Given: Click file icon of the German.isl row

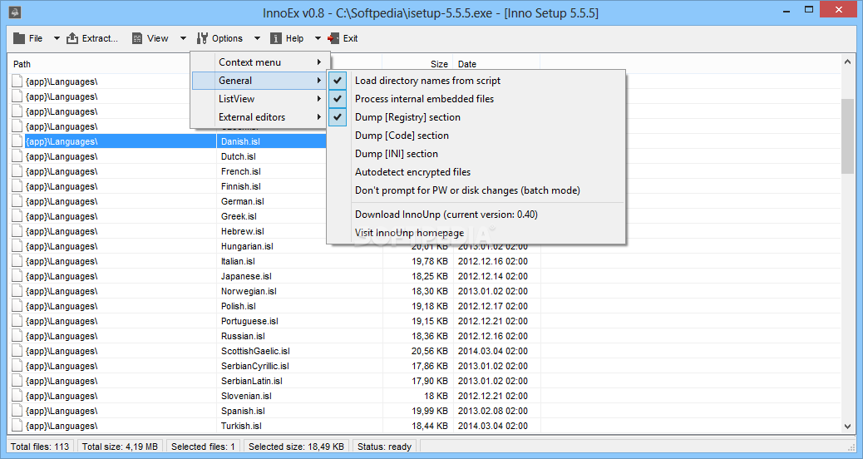Looking at the screenshot, I should (17, 201).
